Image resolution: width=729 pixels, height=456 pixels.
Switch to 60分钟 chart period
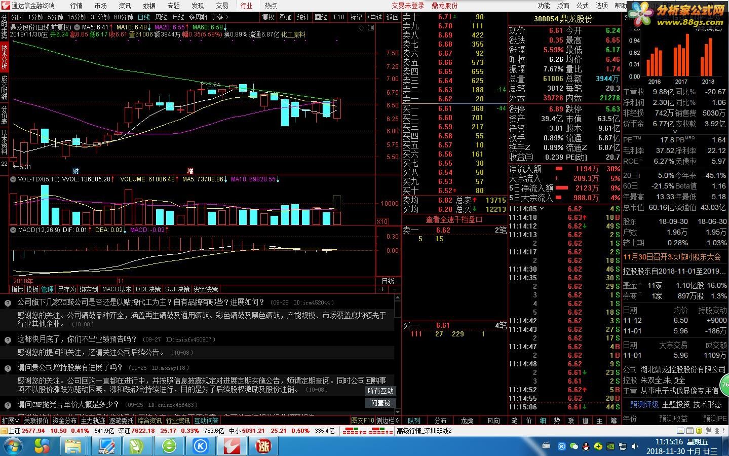(x=124, y=17)
